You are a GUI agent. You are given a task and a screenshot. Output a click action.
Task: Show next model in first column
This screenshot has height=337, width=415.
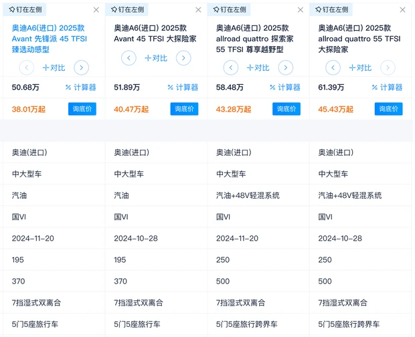point(81,68)
